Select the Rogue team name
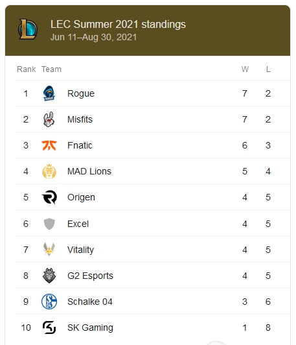 tap(81, 93)
